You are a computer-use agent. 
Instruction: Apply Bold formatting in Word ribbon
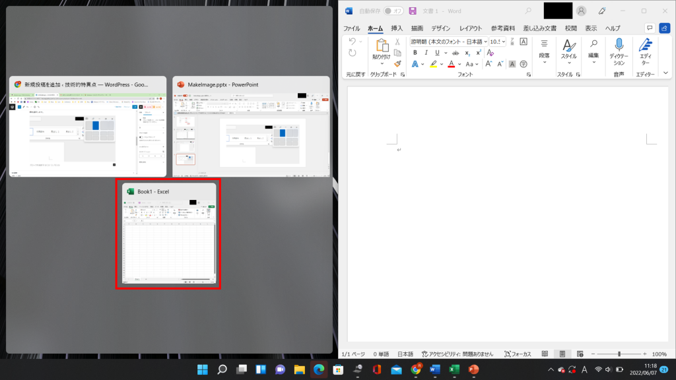tap(415, 53)
